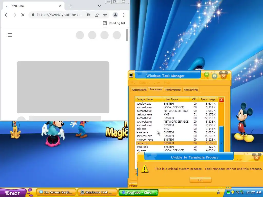Bookmark this page with the star icon
The image size is (263, 197).
point(105,15)
